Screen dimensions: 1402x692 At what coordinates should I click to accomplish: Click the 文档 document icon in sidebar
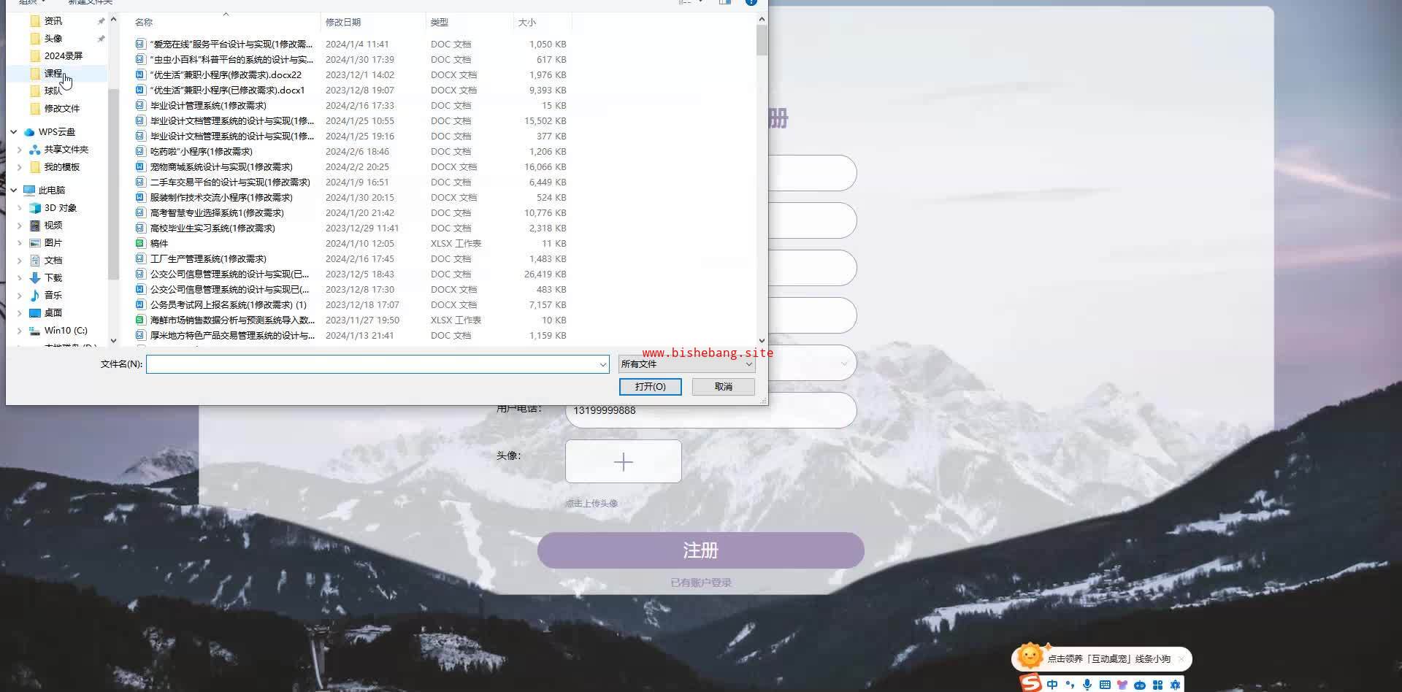coord(35,261)
